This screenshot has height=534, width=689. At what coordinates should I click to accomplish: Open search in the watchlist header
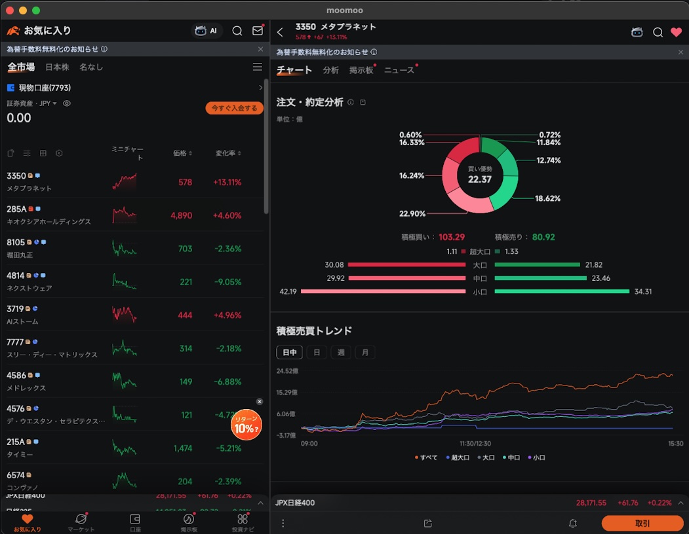pos(237,31)
